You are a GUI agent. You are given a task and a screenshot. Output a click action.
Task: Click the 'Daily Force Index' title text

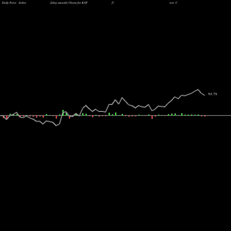click(14, 3)
